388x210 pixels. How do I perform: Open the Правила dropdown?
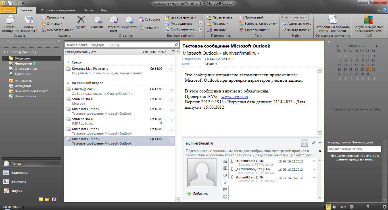[218, 24]
